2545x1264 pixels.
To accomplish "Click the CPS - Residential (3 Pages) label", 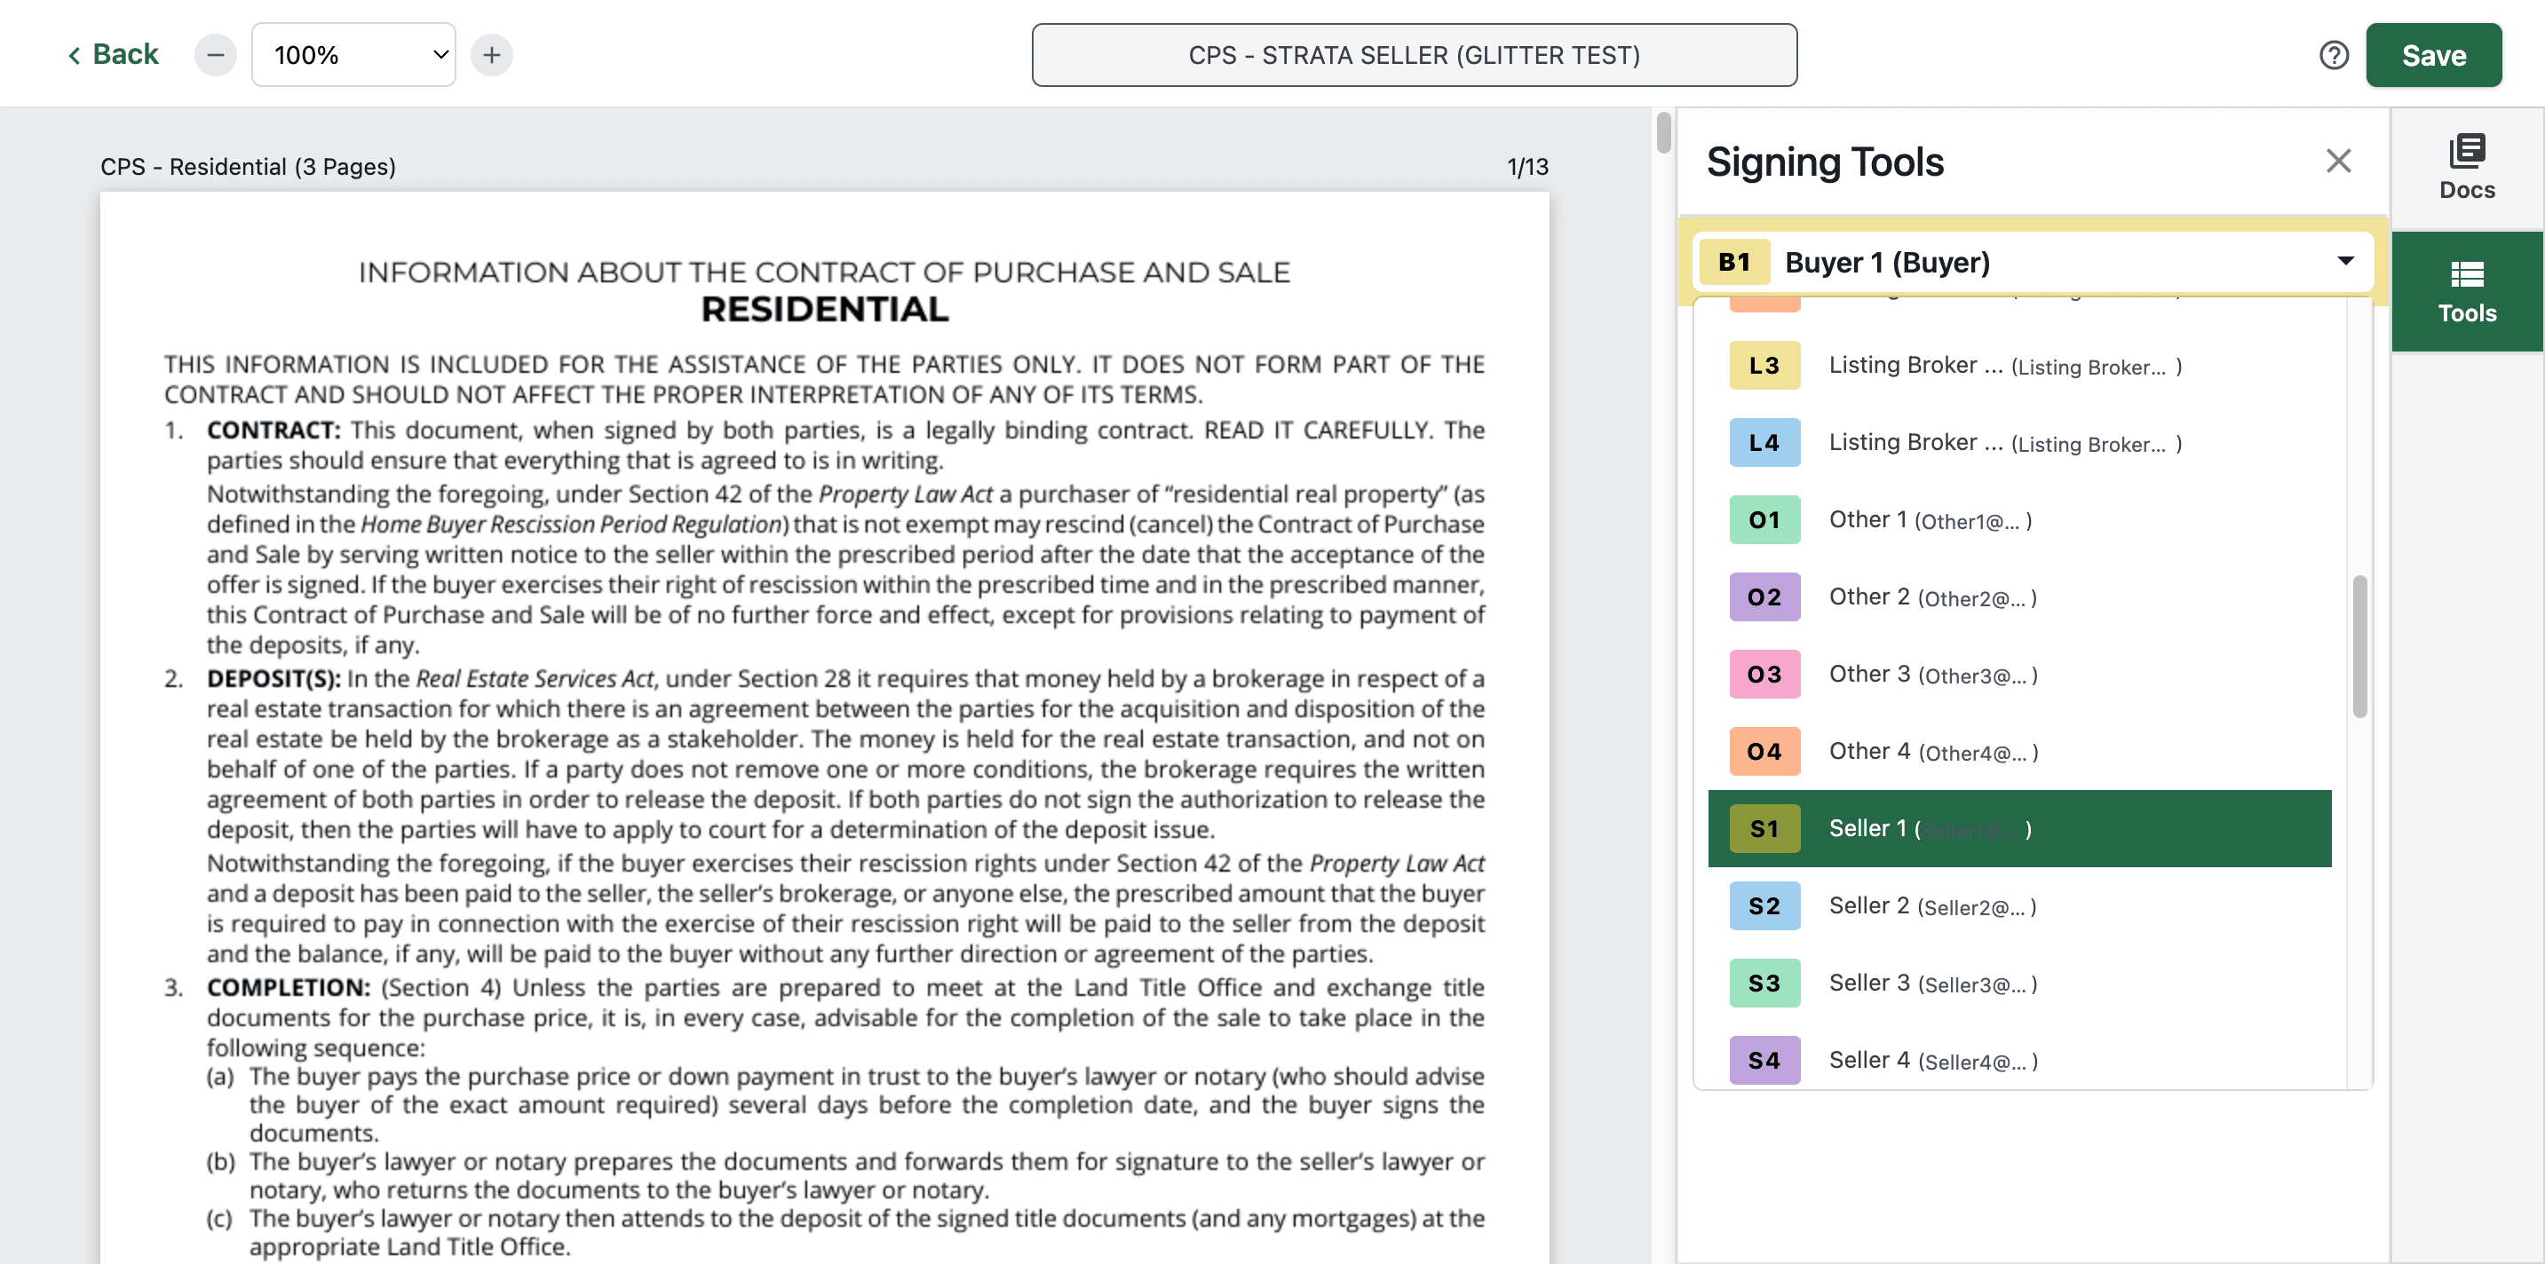I will (x=248, y=167).
